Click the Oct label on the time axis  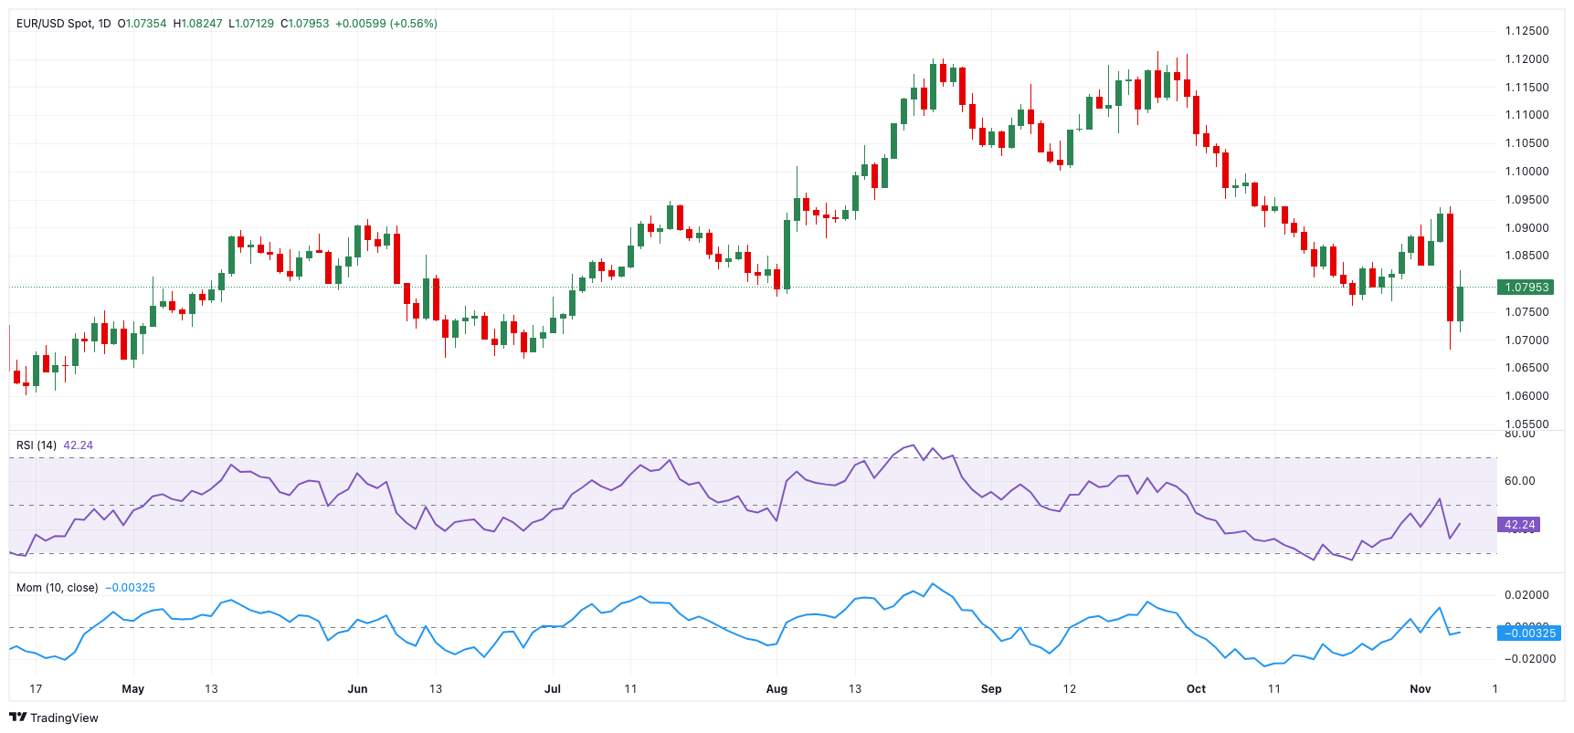click(x=1196, y=689)
